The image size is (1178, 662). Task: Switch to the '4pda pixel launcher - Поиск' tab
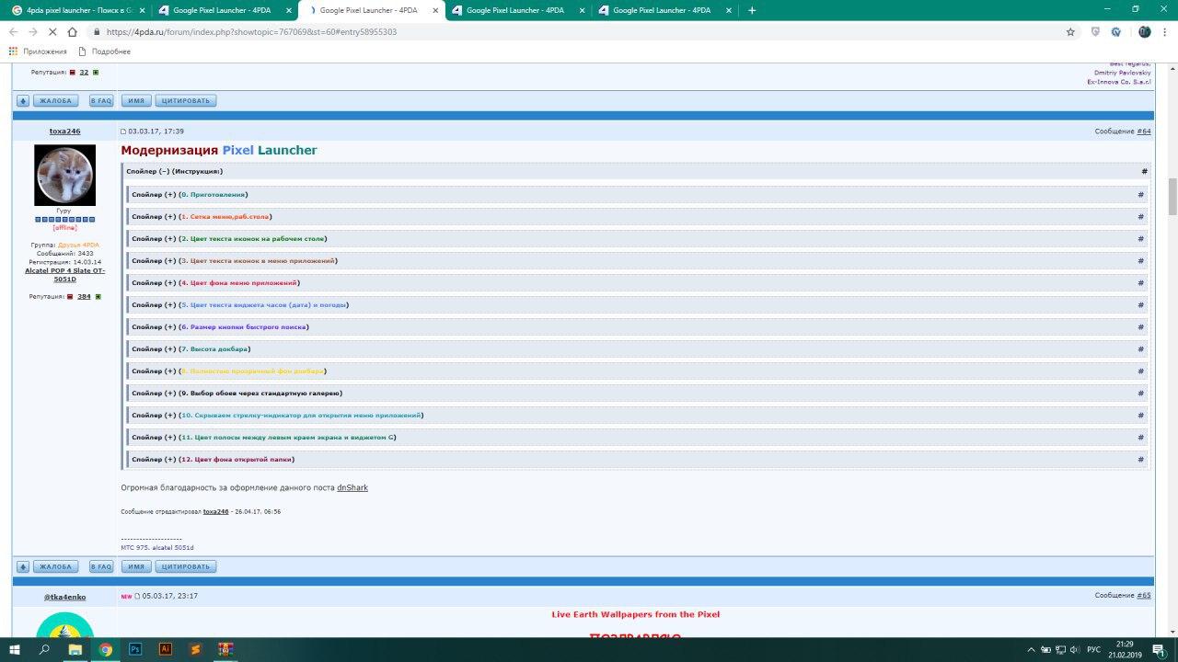point(77,10)
